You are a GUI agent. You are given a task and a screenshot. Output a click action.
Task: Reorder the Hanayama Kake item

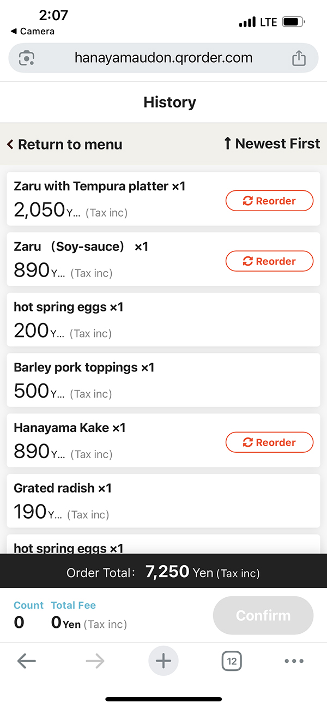click(269, 442)
